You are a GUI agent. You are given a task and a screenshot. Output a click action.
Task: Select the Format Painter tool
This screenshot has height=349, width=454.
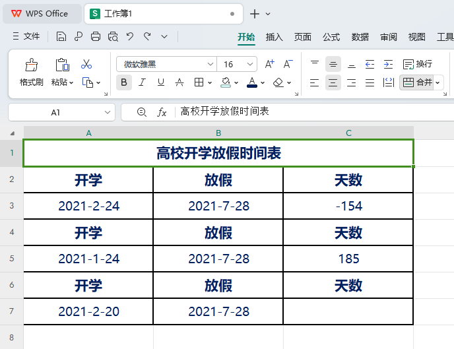31,65
